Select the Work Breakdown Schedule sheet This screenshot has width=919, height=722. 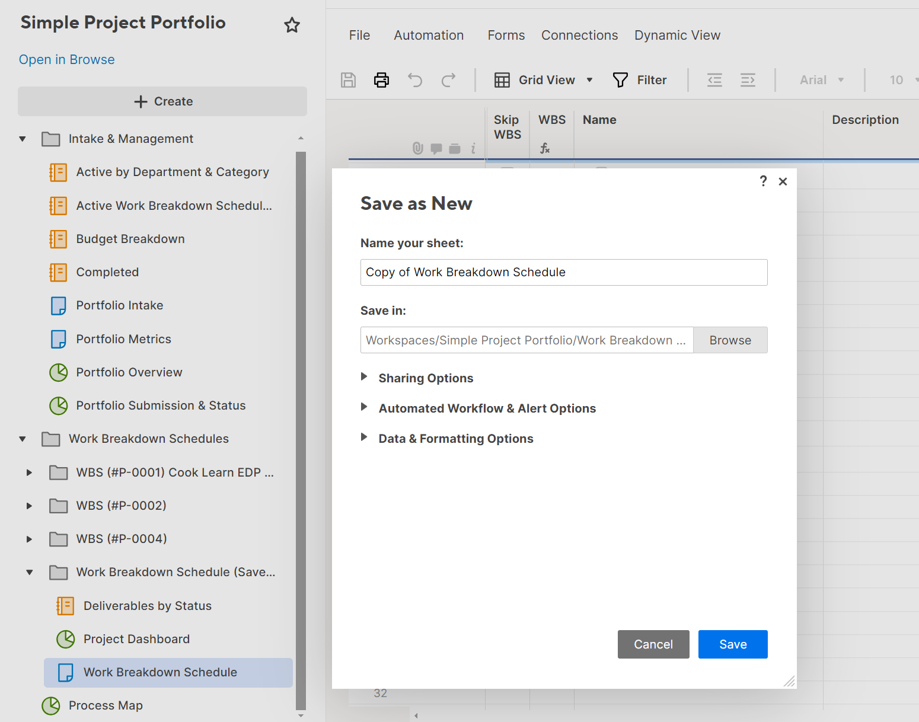coord(168,672)
